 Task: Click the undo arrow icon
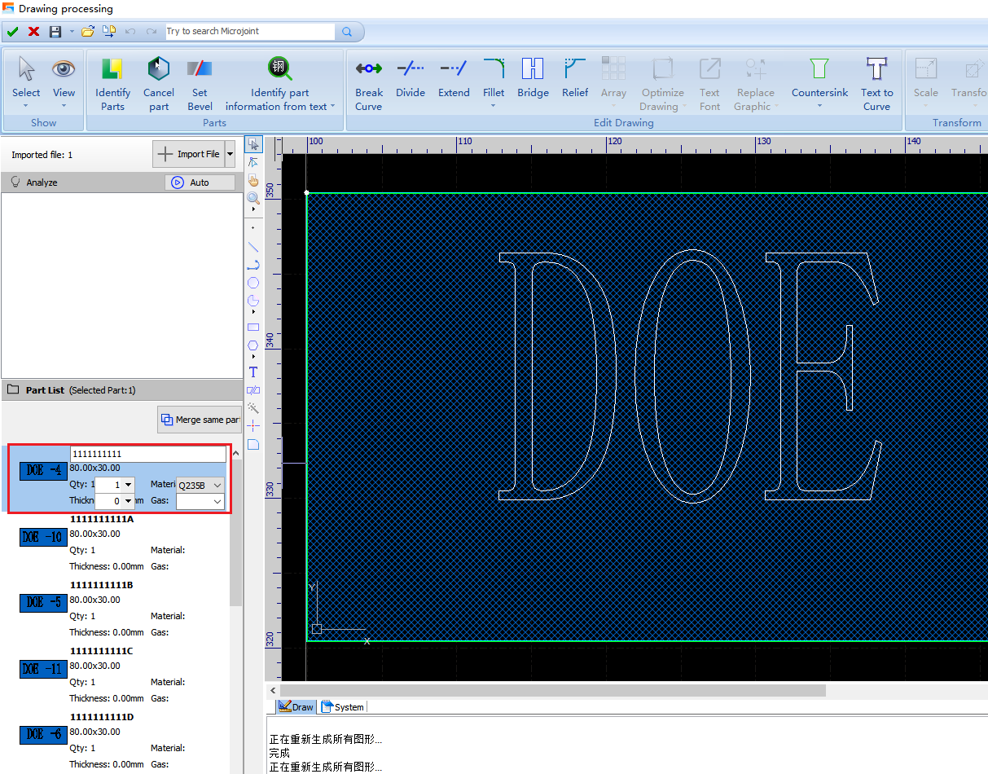point(130,32)
